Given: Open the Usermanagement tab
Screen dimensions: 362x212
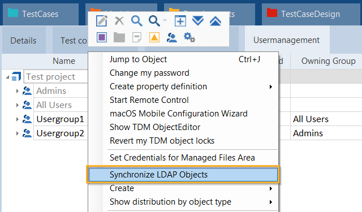Looking at the screenshot, I should [286, 40].
